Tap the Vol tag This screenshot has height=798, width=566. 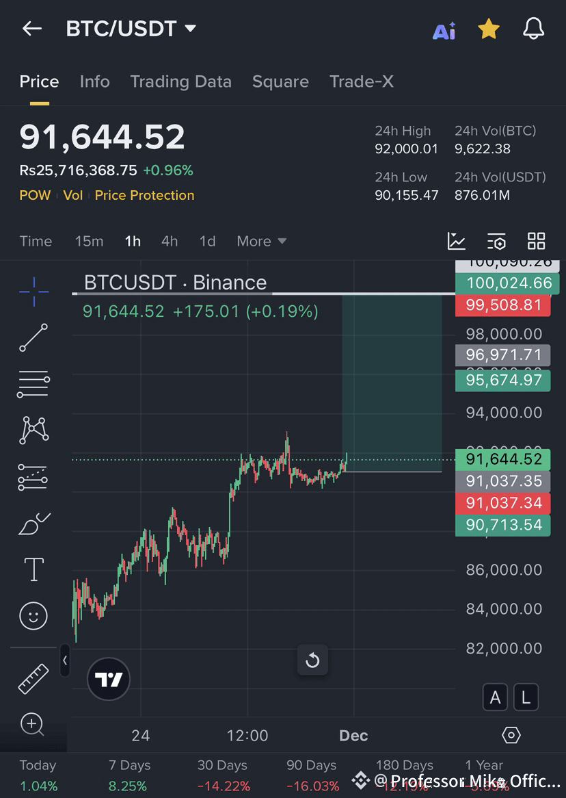point(73,196)
